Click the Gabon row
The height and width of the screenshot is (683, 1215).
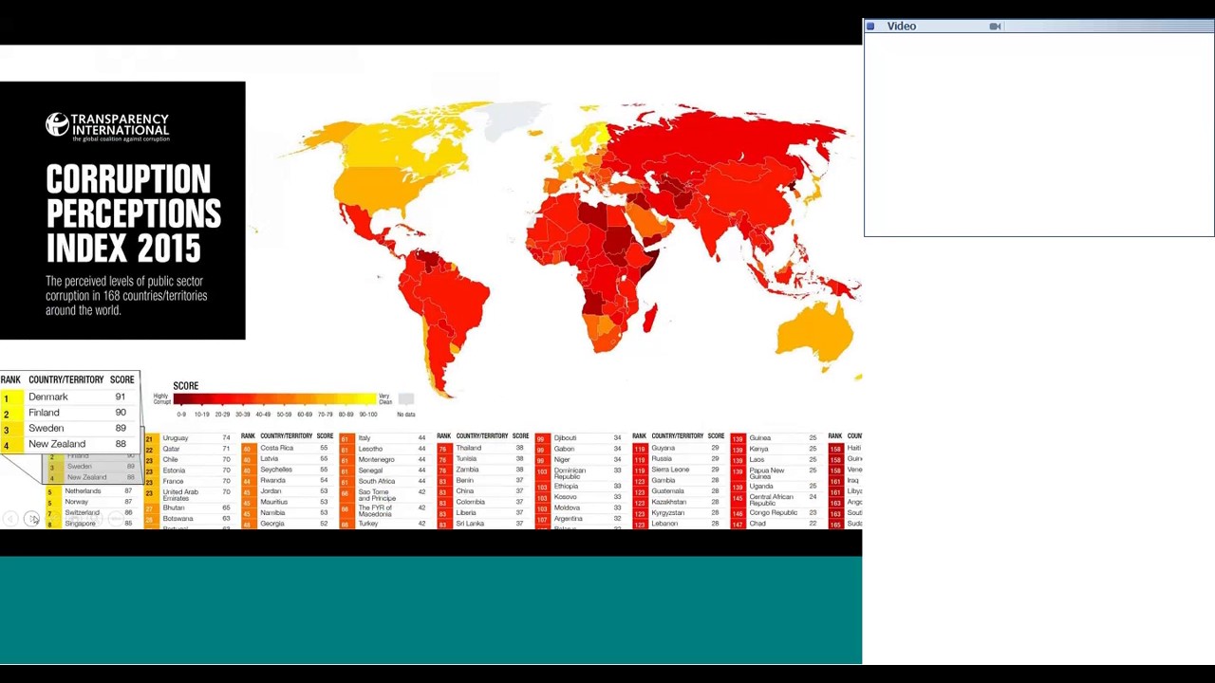580,449
